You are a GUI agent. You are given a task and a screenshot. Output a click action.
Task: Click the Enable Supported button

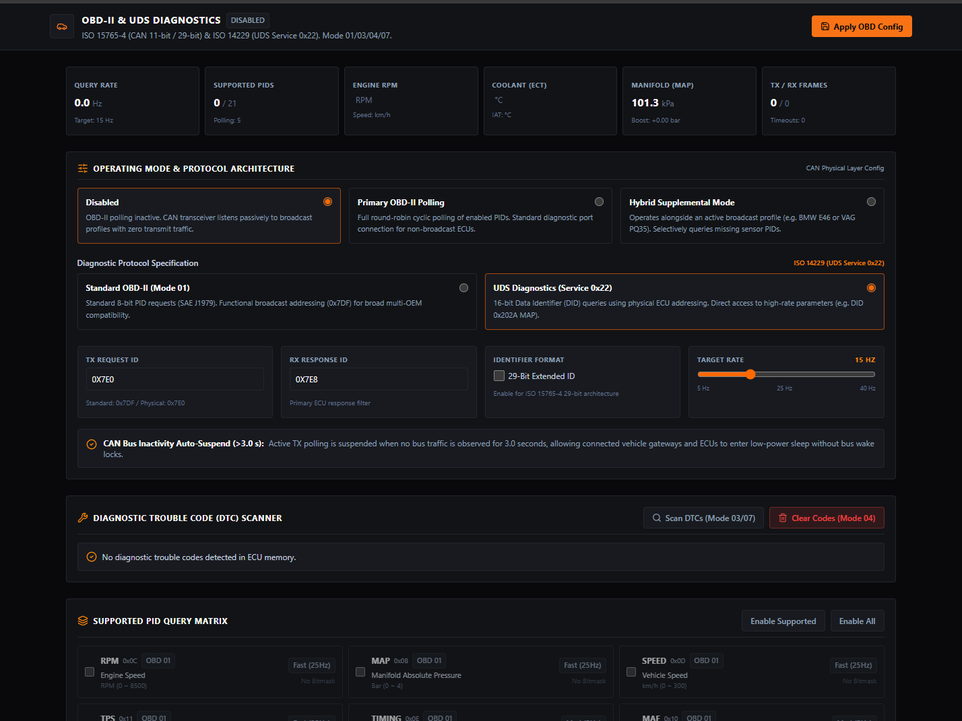tap(783, 621)
